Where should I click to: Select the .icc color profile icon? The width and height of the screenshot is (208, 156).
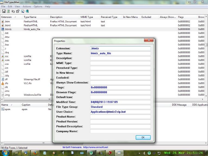point(3,56)
